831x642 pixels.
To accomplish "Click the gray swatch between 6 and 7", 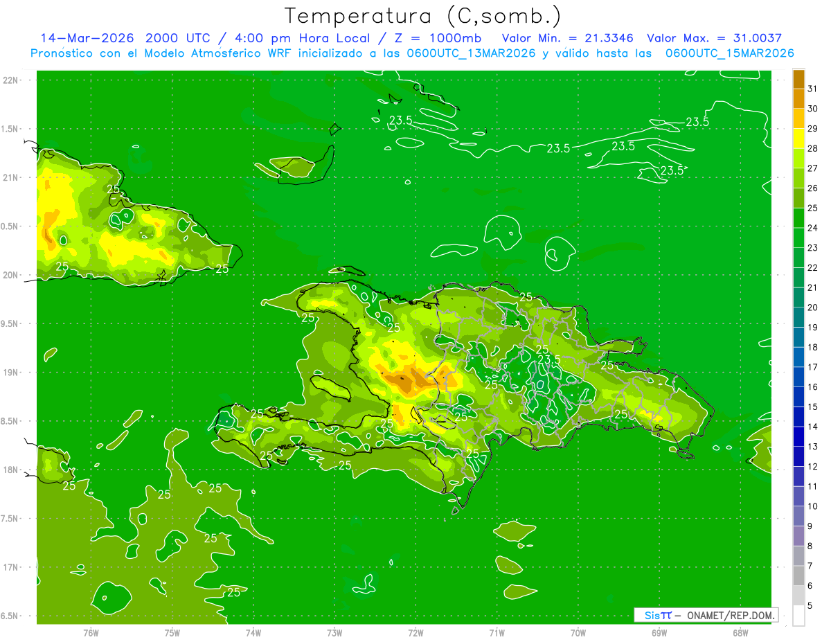I will tap(798, 576).
